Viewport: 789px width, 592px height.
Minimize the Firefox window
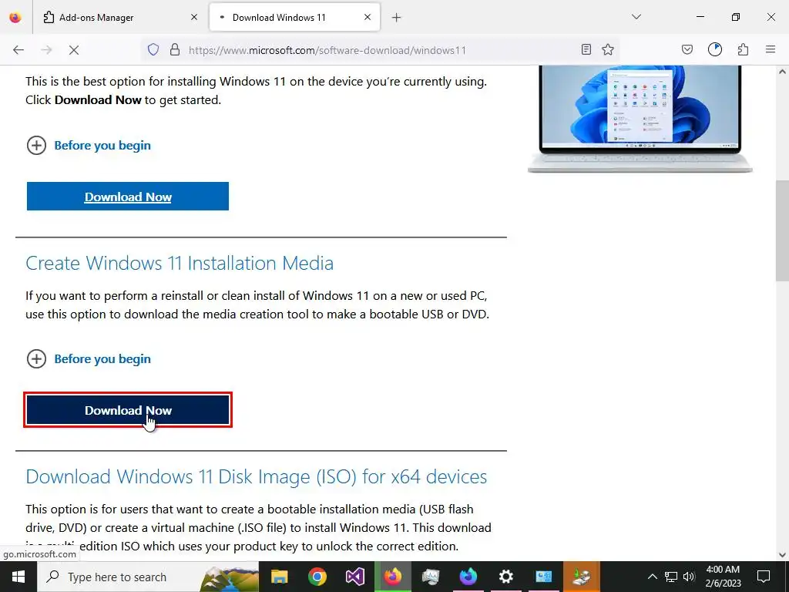(700, 17)
